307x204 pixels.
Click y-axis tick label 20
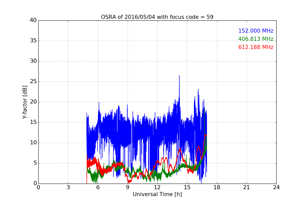[x=33, y=102]
